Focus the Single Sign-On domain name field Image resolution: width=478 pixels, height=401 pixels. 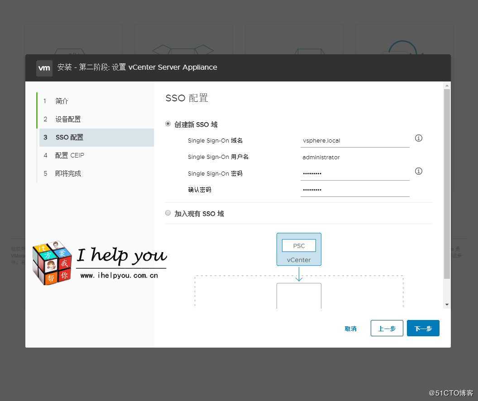[355, 141]
